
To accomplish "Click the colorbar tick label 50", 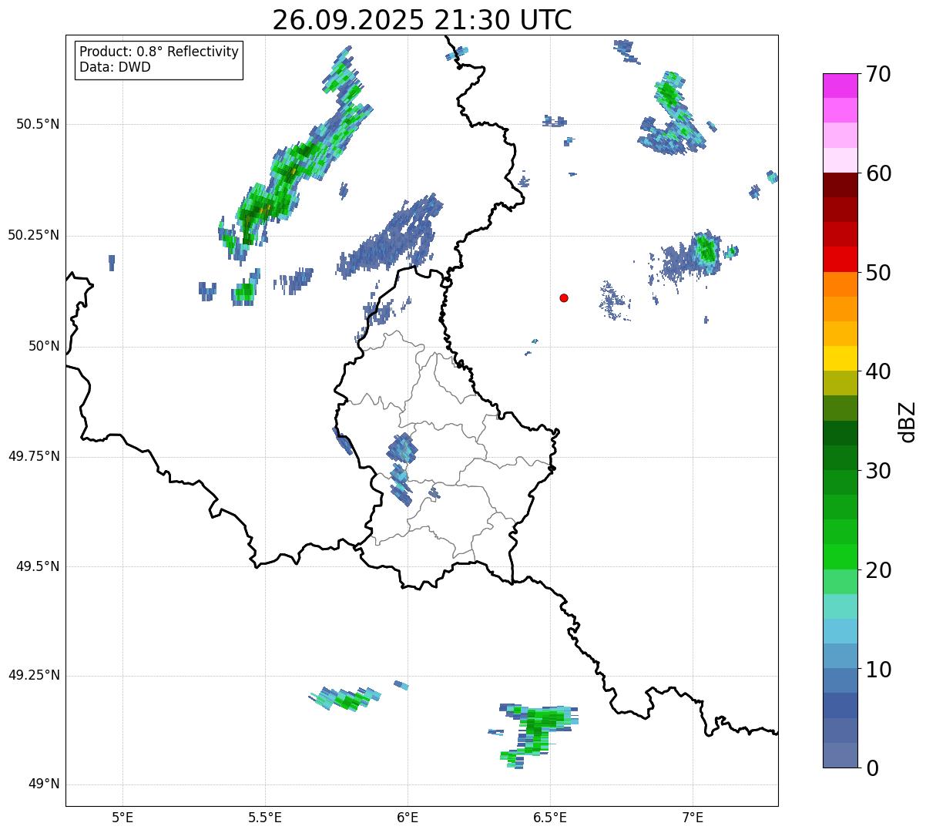I will click(878, 273).
